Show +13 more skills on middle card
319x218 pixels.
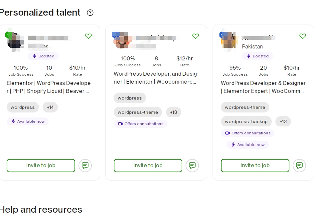174,112
